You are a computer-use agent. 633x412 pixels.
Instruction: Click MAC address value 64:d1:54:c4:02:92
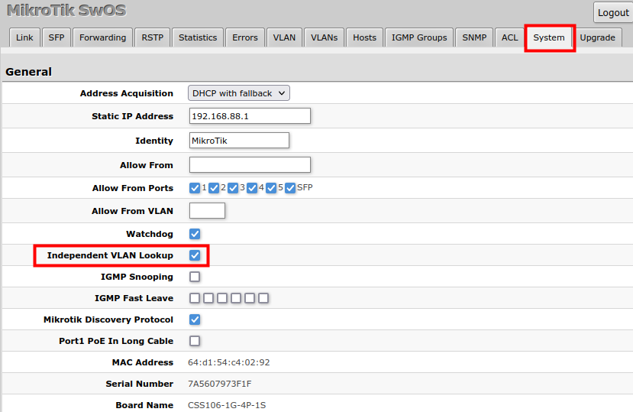point(229,362)
